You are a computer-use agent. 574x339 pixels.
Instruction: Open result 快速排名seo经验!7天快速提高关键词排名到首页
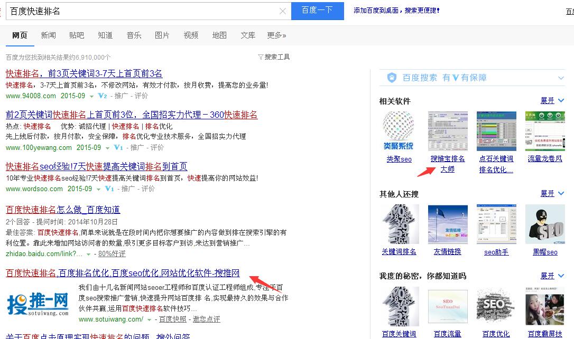coord(97,166)
